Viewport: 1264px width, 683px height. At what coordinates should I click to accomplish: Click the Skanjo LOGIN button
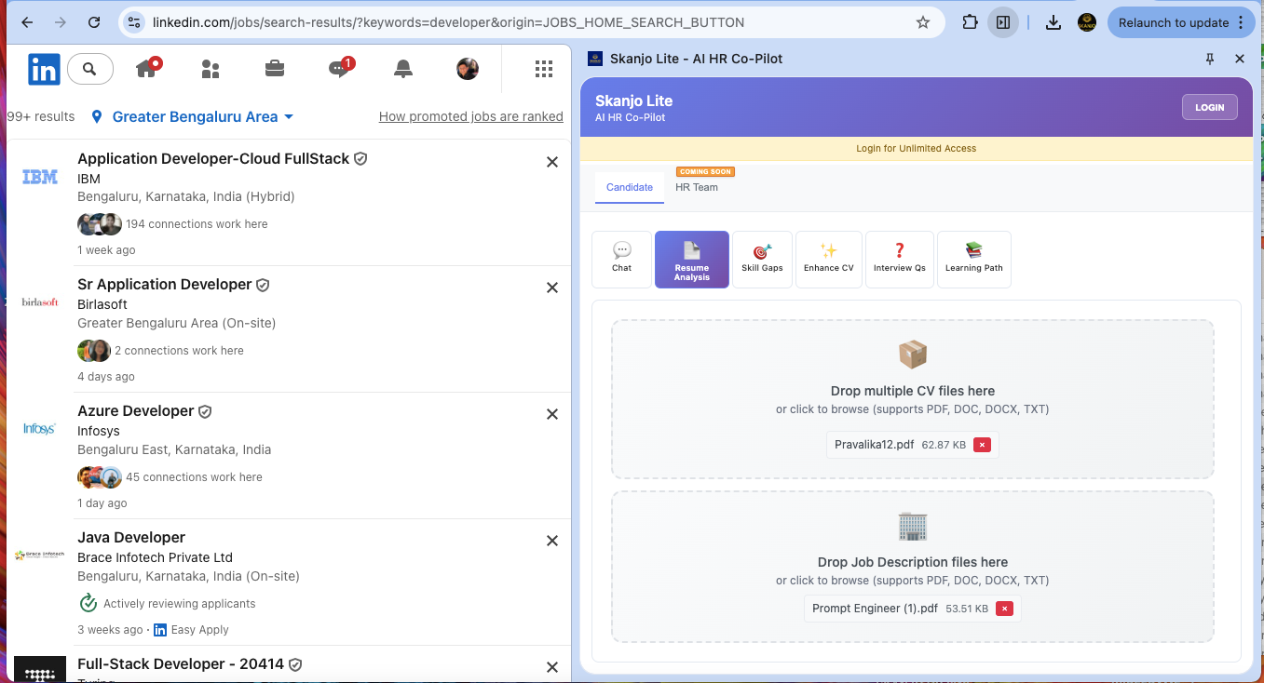[1210, 107]
